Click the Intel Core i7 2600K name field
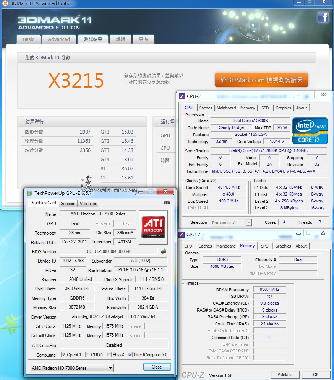 point(251,121)
